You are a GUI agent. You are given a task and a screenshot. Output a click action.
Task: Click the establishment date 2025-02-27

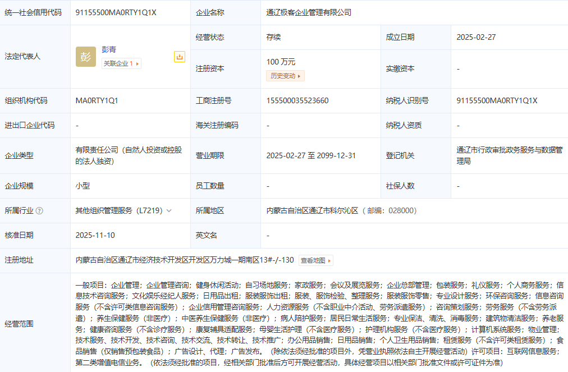pos(476,38)
